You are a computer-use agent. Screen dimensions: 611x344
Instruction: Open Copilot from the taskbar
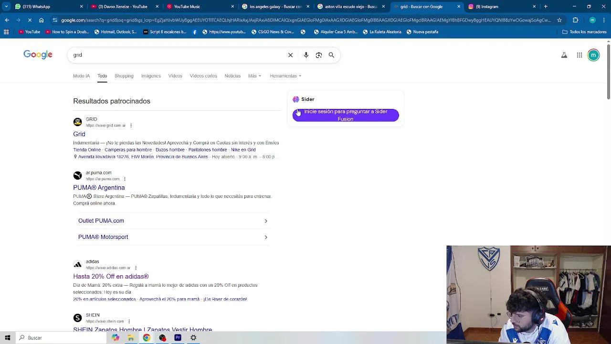point(115,338)
